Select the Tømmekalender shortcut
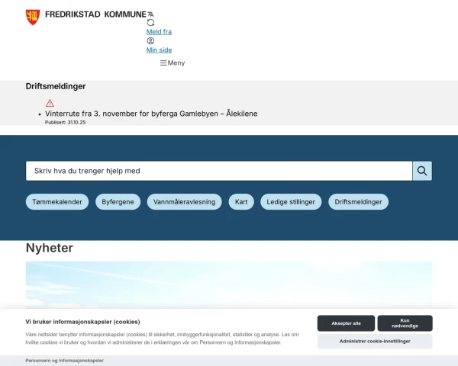This screenshot has height=366, width=458. click(x=57, y=201)
